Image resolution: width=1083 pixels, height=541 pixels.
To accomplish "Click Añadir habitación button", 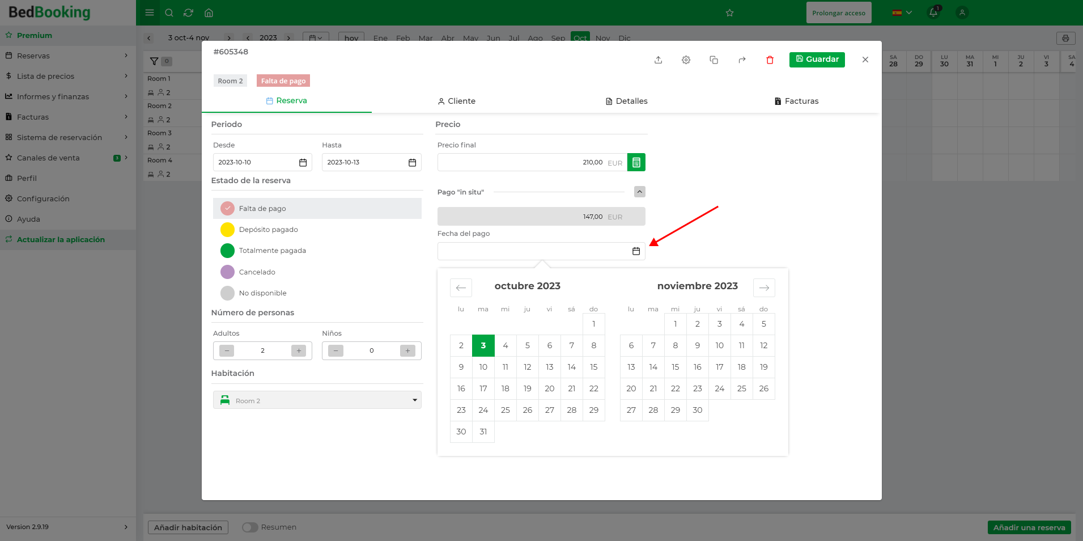I will tap(188, 527).
